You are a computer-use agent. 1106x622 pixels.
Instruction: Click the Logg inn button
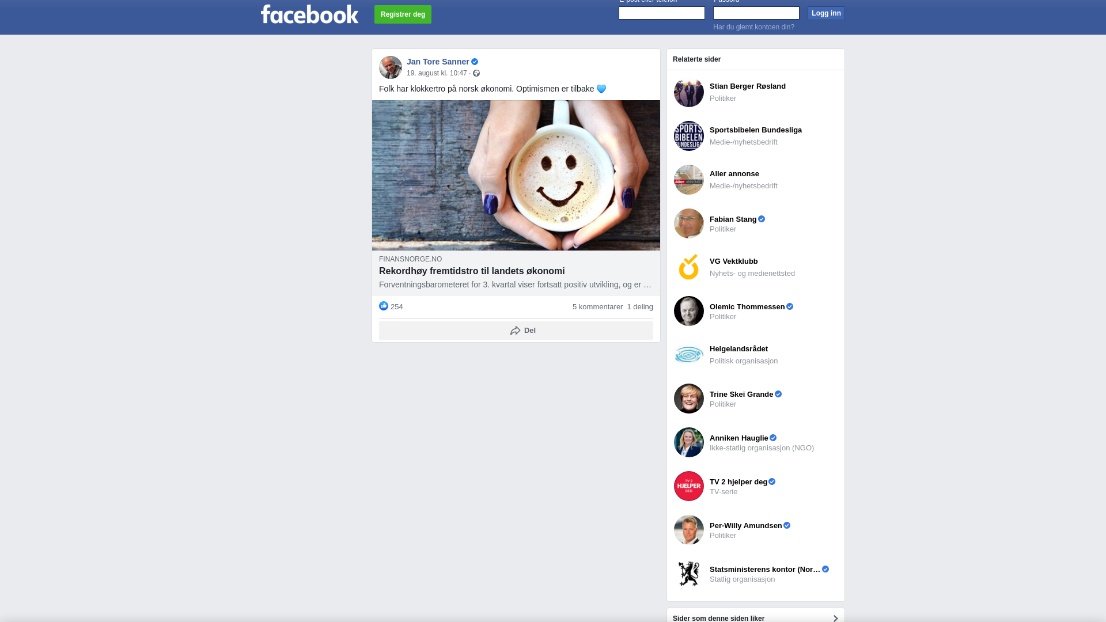(x=826, y=13)
